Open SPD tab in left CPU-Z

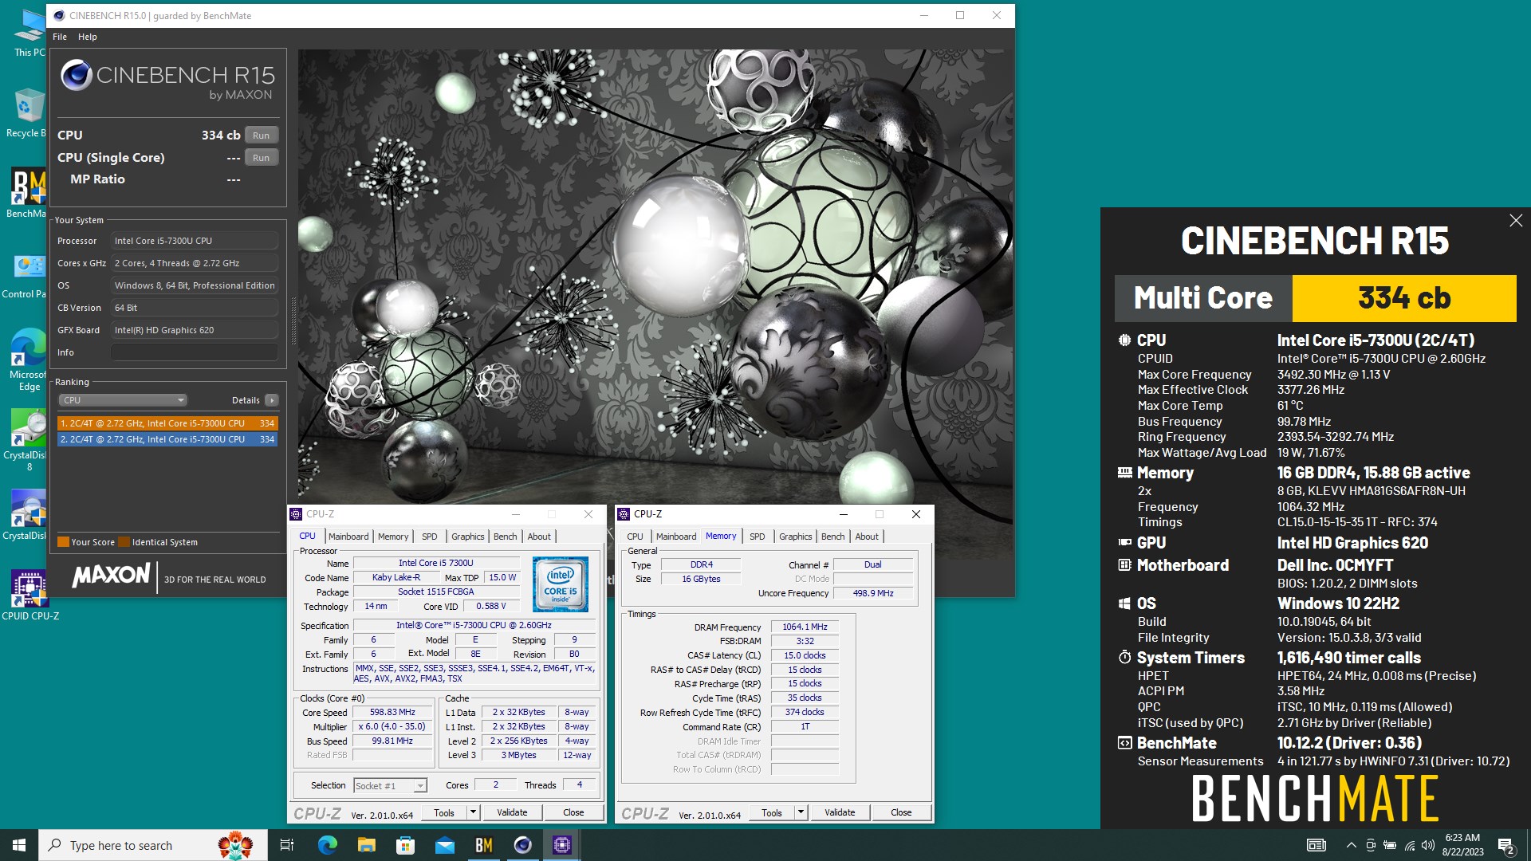click(430, 537)
